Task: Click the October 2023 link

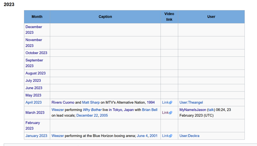Action: click(36, 53)
